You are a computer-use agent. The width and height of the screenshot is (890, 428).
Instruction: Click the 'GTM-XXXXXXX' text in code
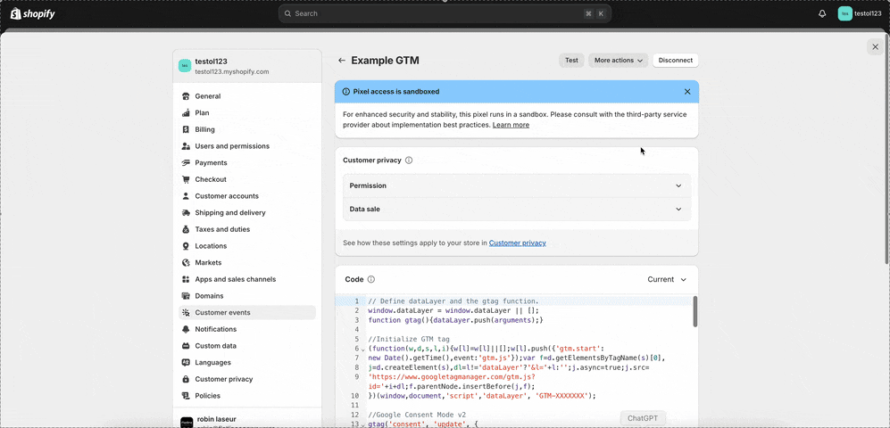click(561, 396)
